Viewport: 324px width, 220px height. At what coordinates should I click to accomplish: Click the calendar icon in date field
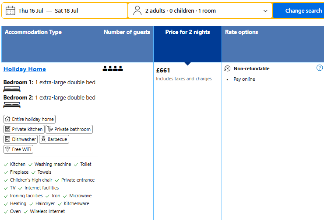click(x=11, y=11)
